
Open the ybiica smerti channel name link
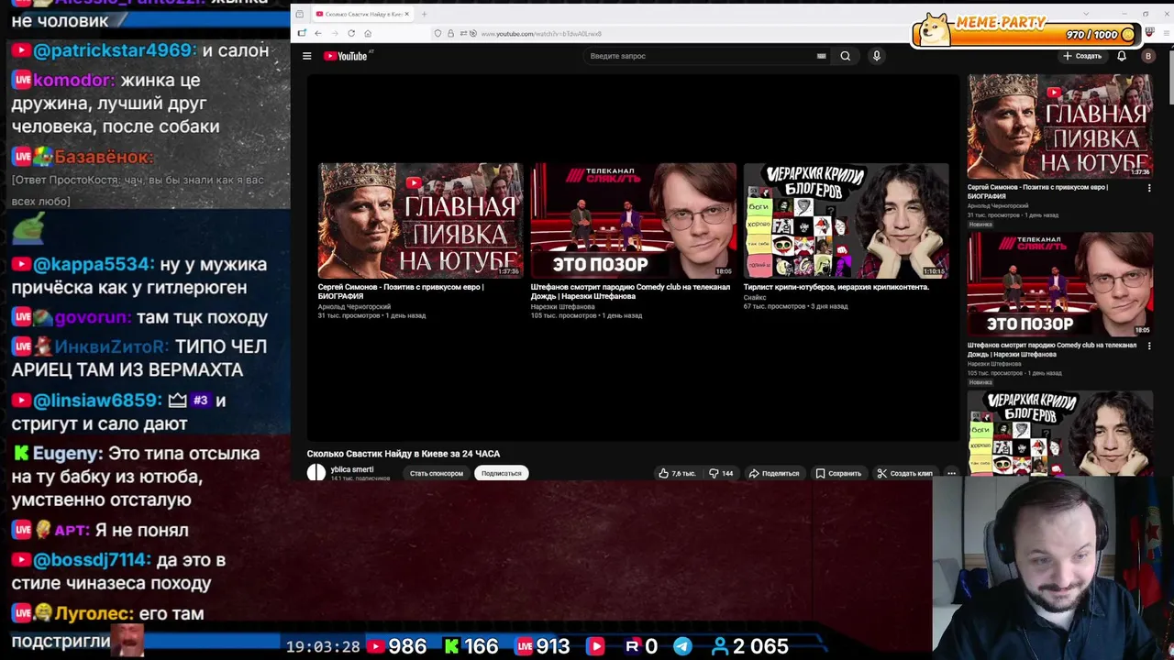tap(352, 469)
